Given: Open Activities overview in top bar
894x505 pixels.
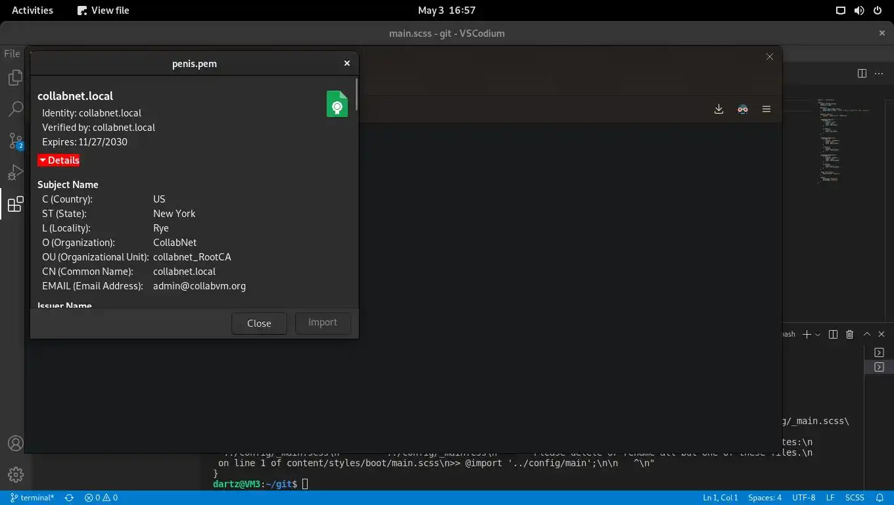Looking at the screenshot, I should (x=32, y=10).
